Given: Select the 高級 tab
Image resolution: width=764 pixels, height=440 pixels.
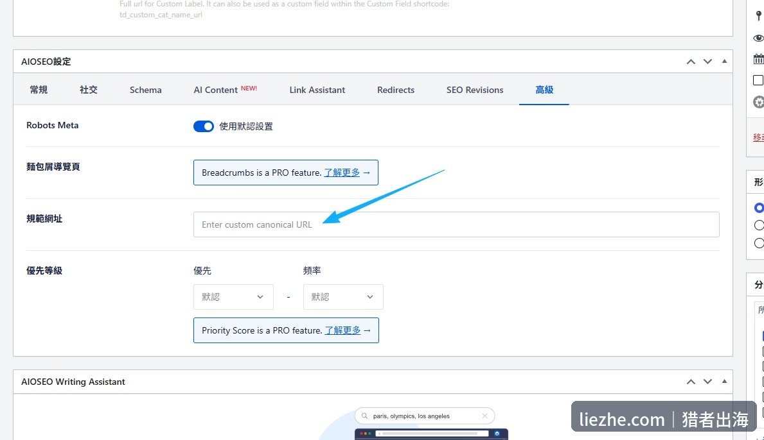Looking at the screenshot, I should pyautogui.click(x=544, y=89).
